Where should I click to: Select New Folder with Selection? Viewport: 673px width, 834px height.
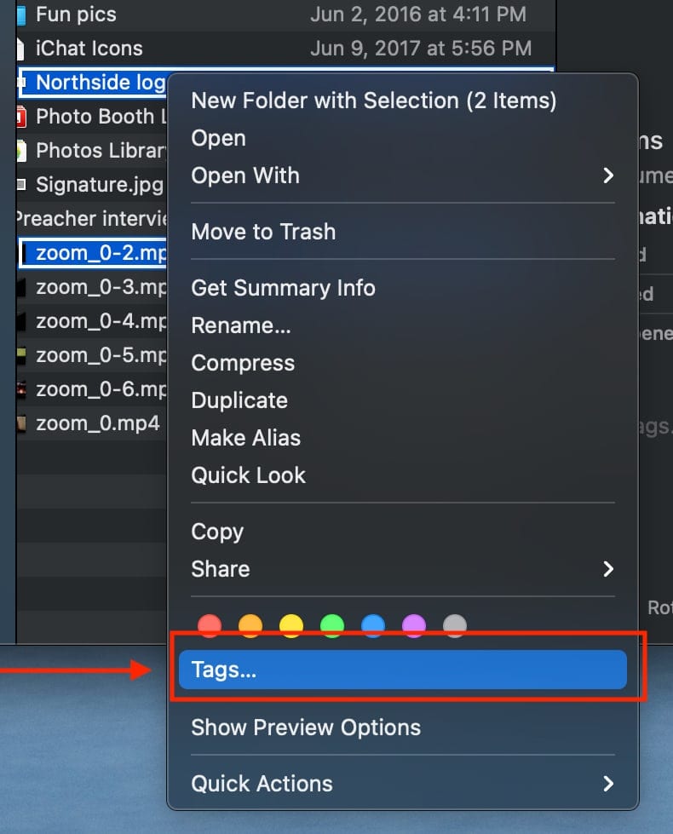point(373,101)
